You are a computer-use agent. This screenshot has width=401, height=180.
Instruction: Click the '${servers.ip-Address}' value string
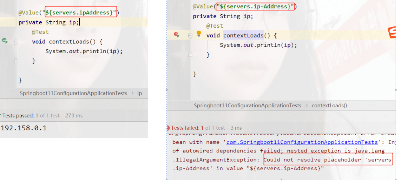click(x=255, y=6)
